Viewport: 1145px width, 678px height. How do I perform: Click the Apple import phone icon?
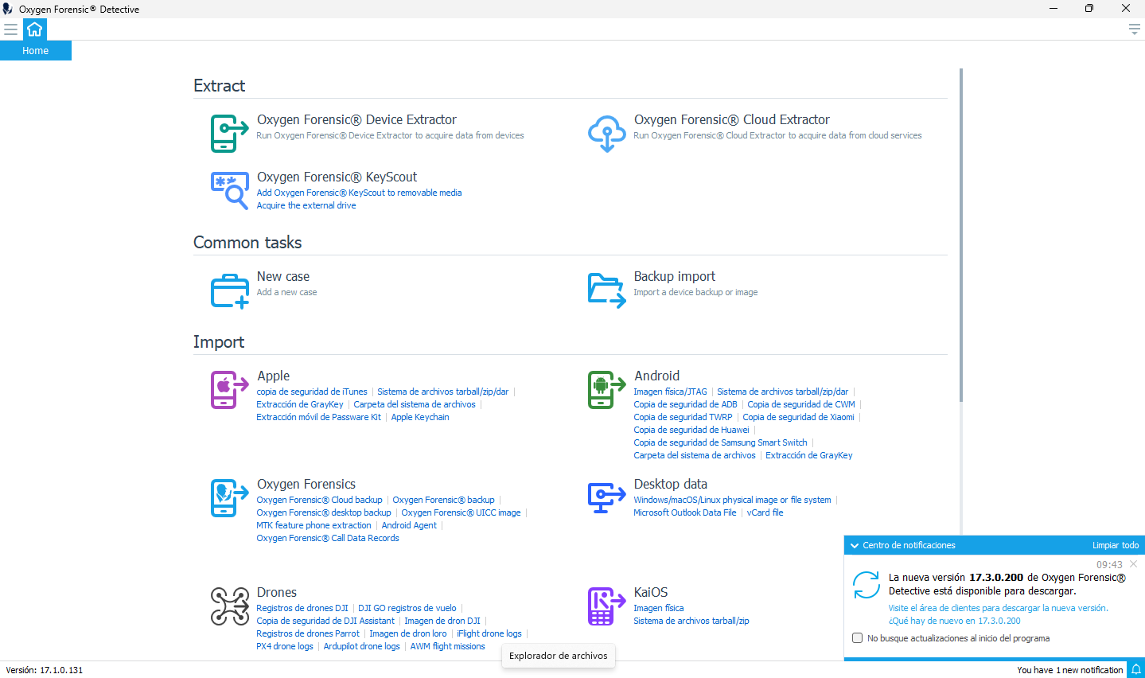pyautogui.click(x=230, y=389)
